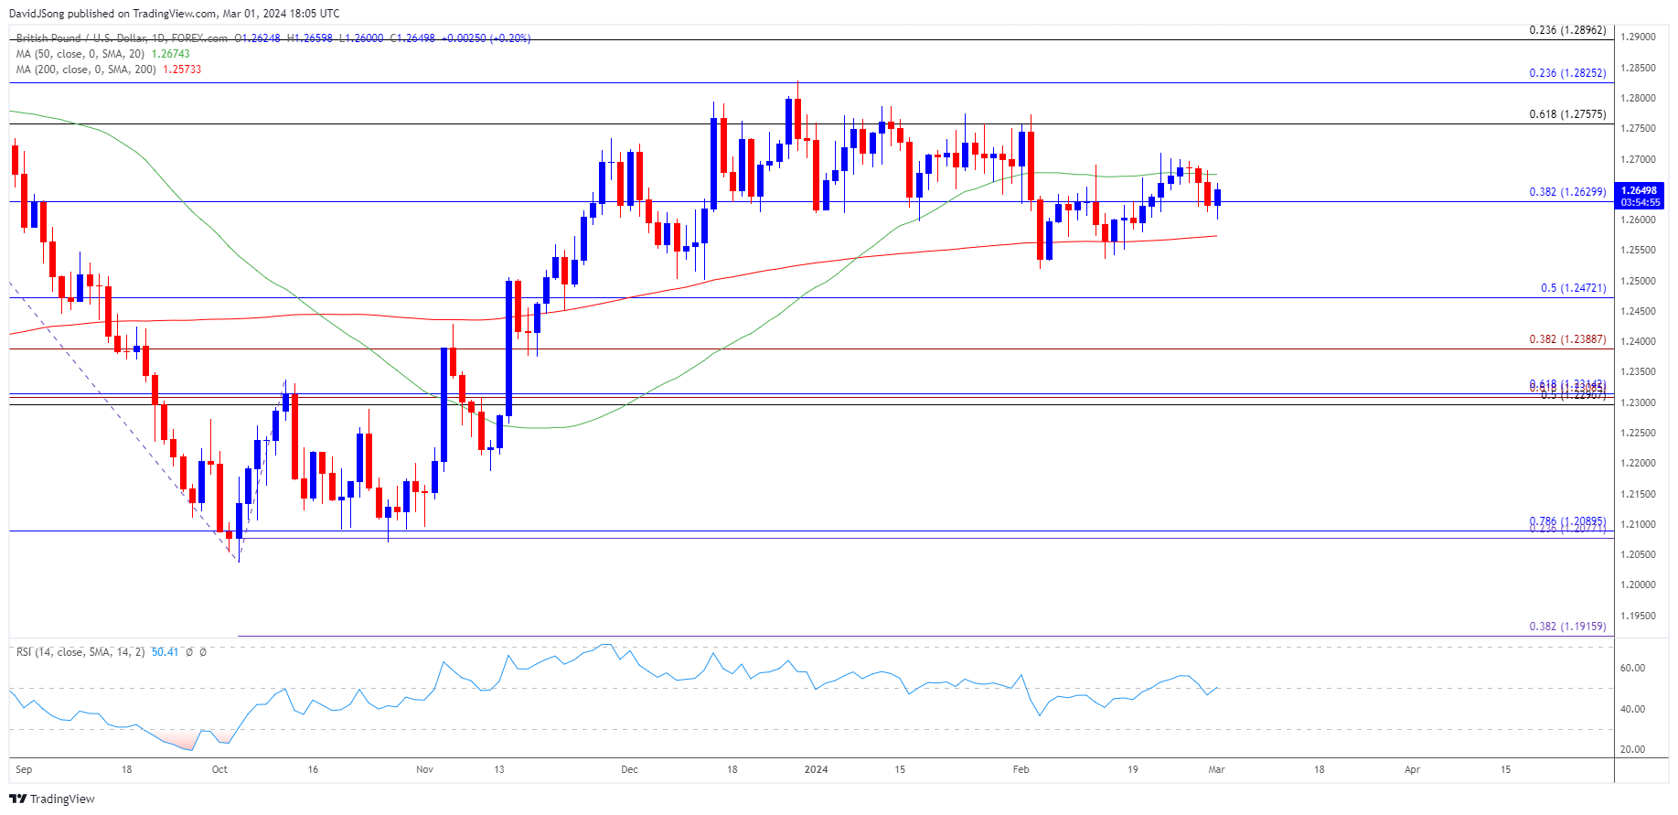
Task: Click the 1.22000 price axis label
Action: (1638, 463)
